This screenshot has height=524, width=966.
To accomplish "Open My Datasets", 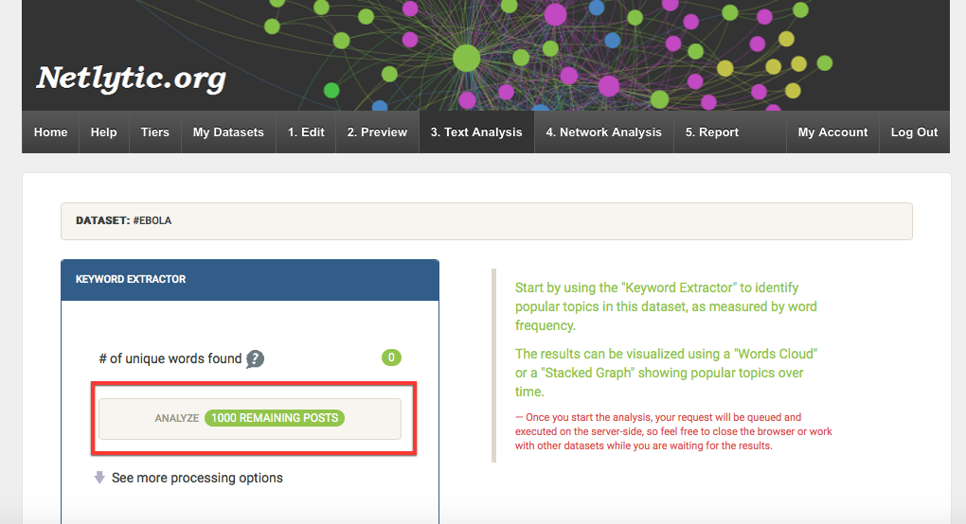I will (228, 132).
